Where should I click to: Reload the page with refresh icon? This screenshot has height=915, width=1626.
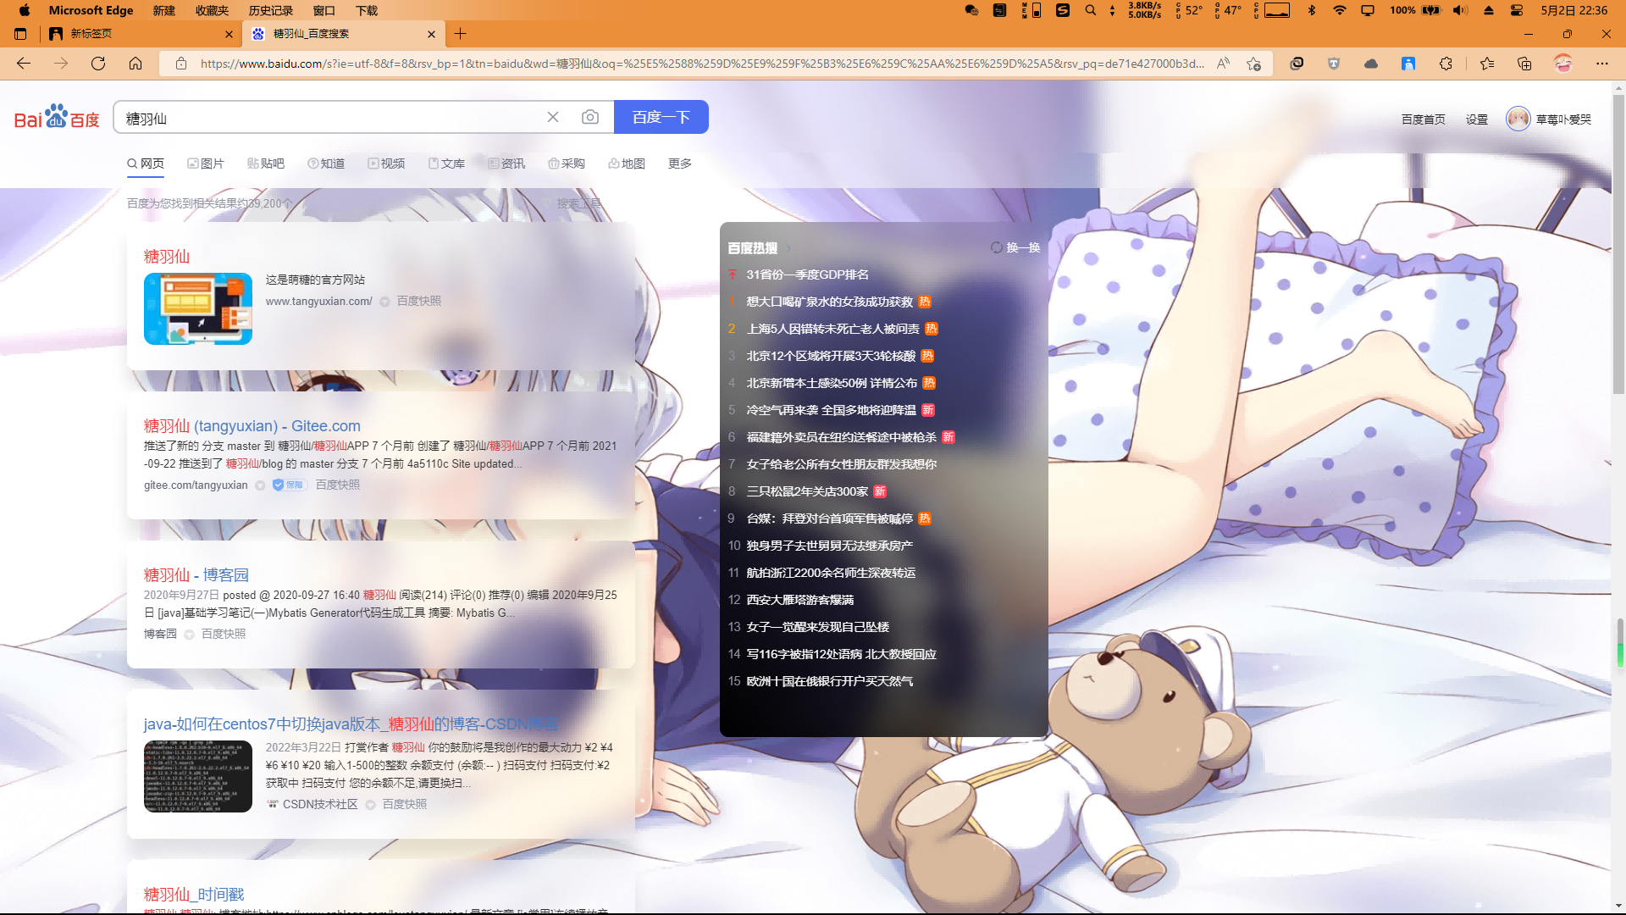pos(98,64)
